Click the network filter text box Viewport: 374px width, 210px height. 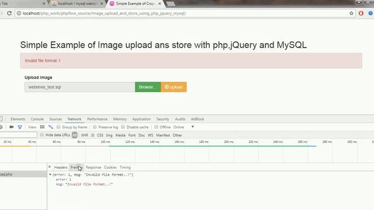tap(18, 135)
